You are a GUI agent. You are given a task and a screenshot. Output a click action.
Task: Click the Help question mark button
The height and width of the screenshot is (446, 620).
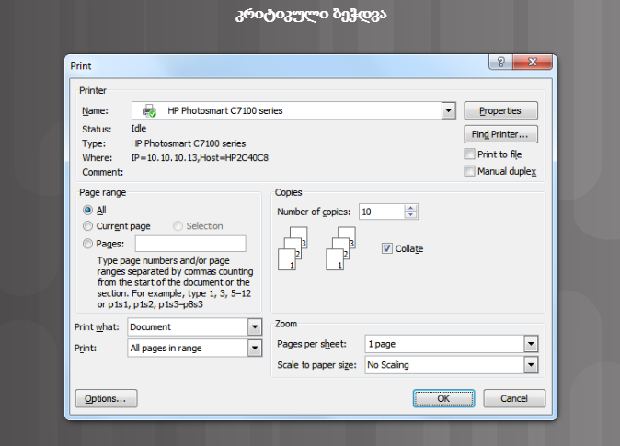(x=501, y=62)
